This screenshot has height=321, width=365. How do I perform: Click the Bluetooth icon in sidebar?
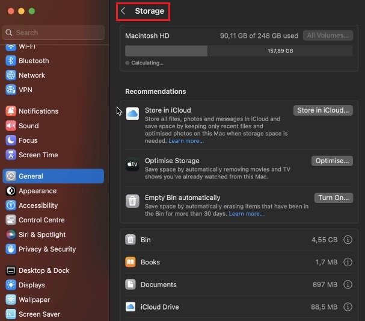click(11, 61)
